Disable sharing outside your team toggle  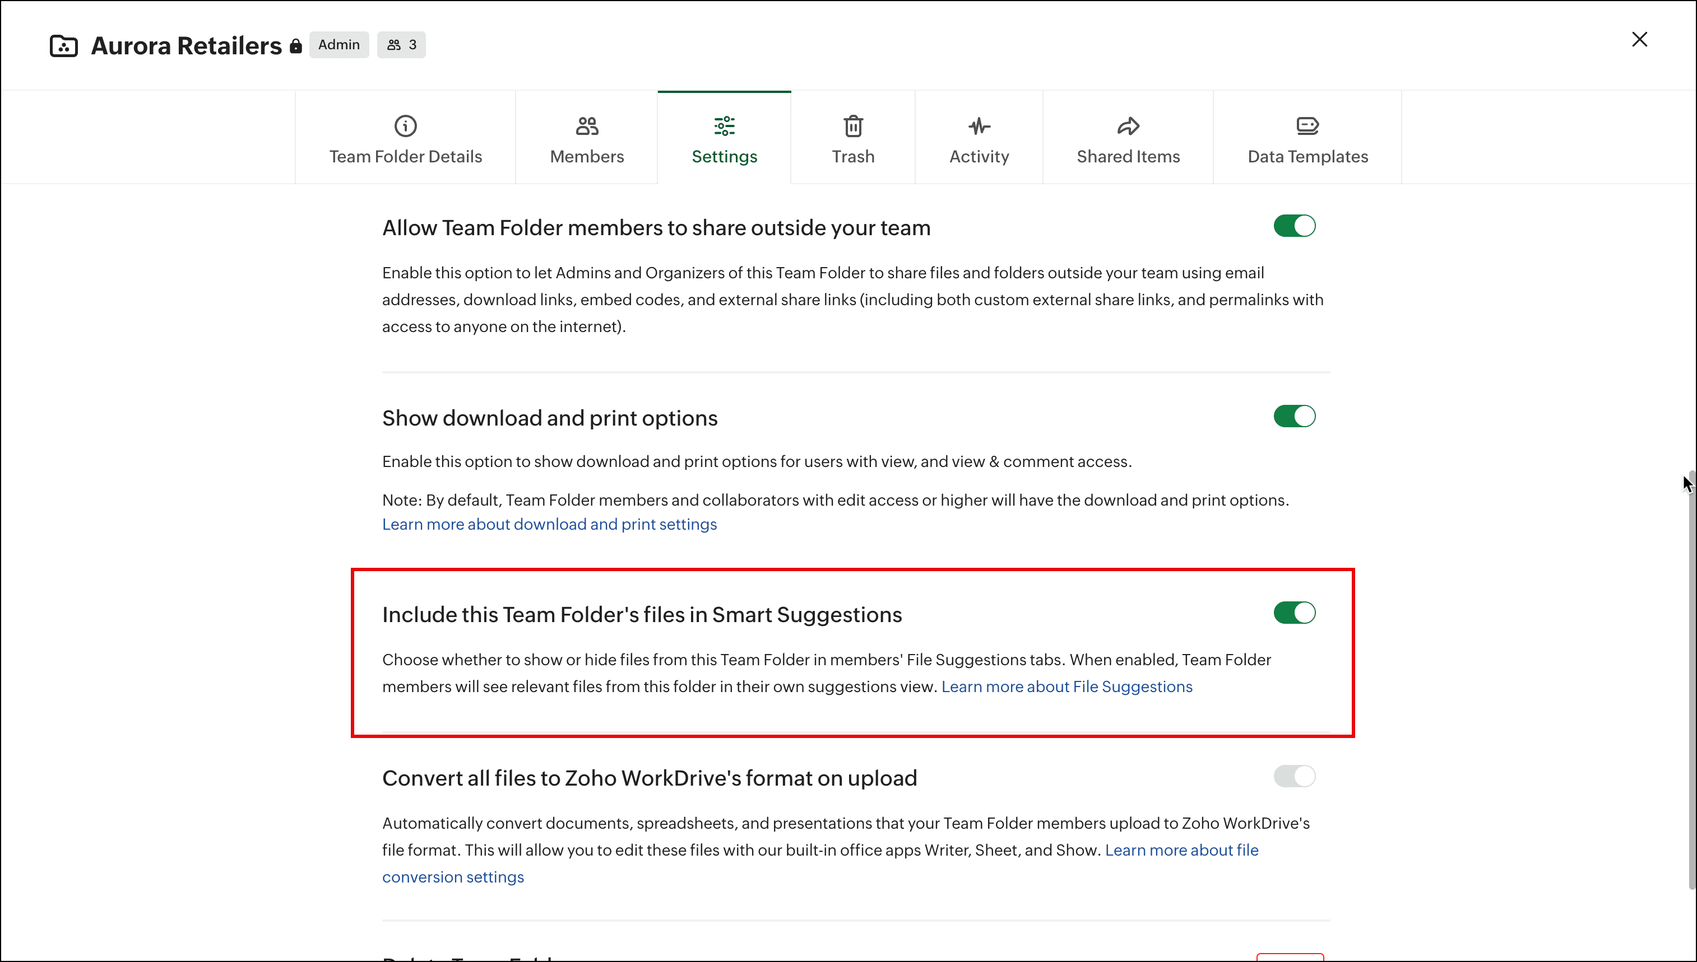(x=1293, y=226)
